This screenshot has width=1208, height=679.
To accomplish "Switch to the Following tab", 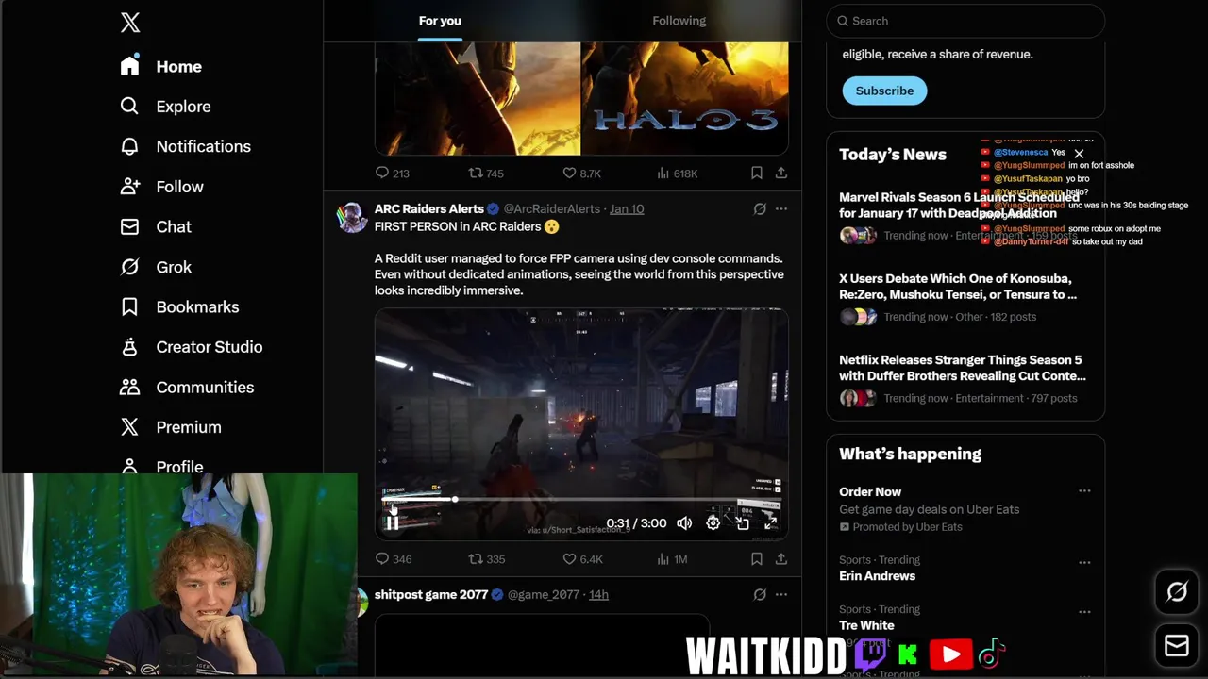I will [679, 21].
